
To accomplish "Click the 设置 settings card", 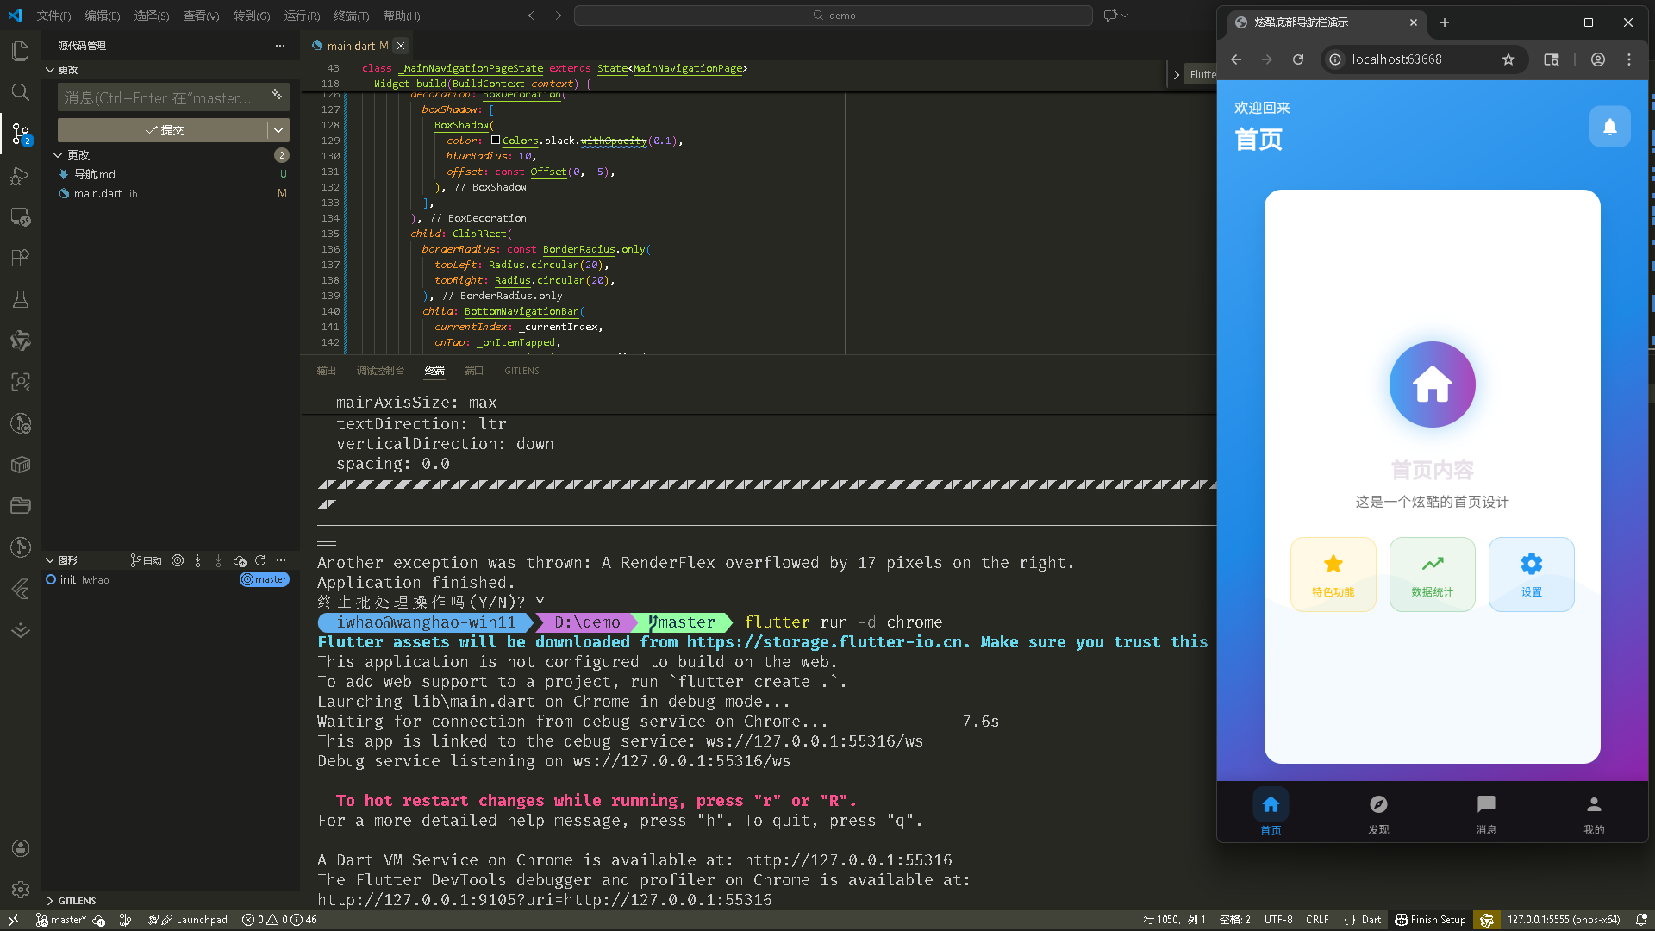I will click(1531, 574).
